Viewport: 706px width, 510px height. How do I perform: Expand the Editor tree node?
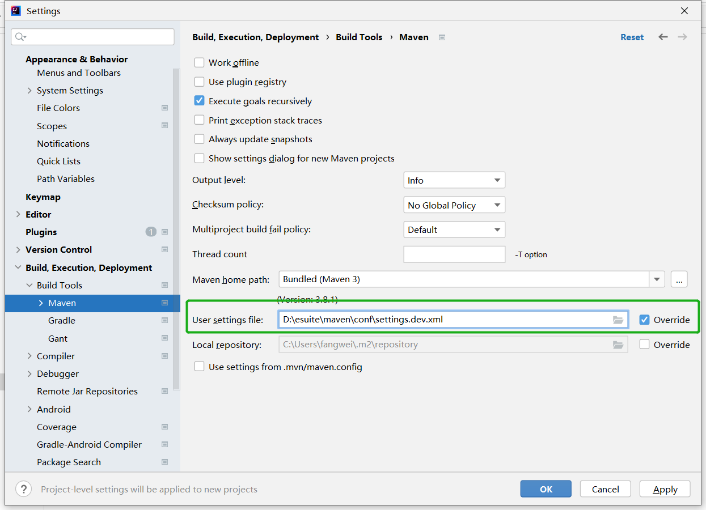click(x=18, y=214)
